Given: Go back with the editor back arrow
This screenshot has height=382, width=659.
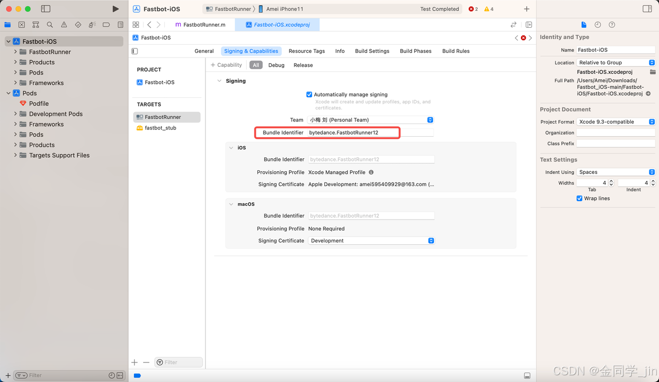Looking at the screenshot, I should [x=149, y=25].
